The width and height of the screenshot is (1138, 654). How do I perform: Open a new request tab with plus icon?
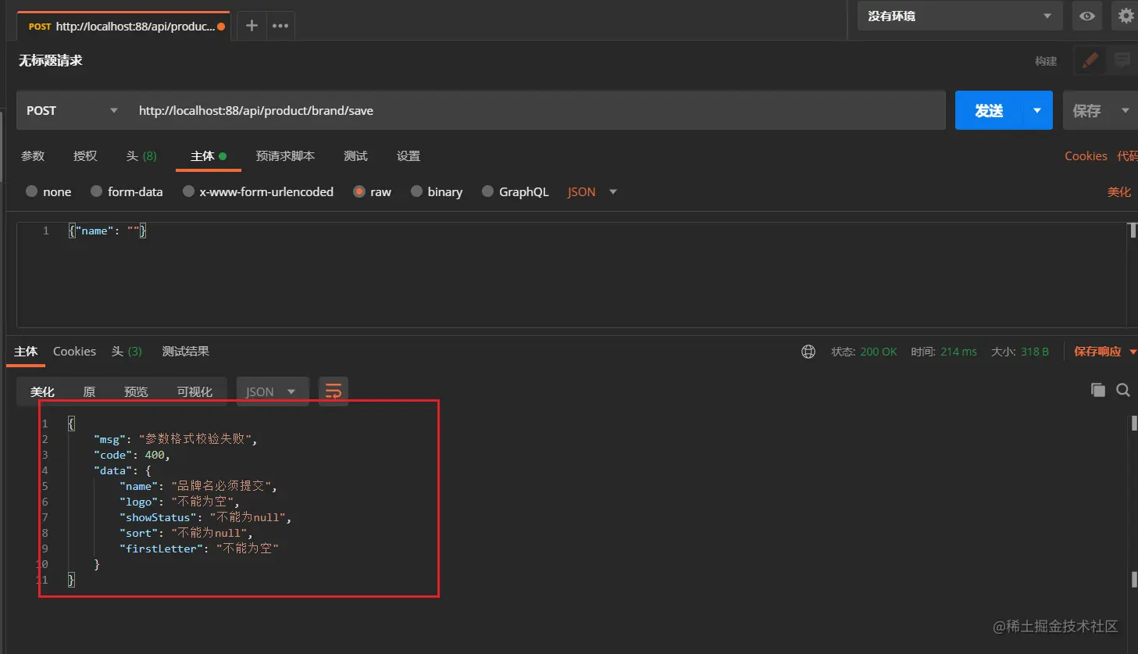coord(252,26)
